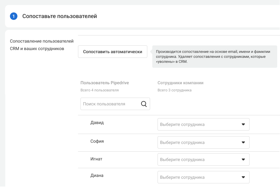This screenshot has height=189, width=280.
Task: Select the user name Игнат
Action: tap(96, 159)
